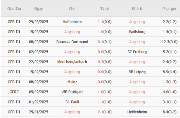The height and width of the screenshot is (118, 180).
Task: Open the Heidenheim away team link
Action: (137, 112)
